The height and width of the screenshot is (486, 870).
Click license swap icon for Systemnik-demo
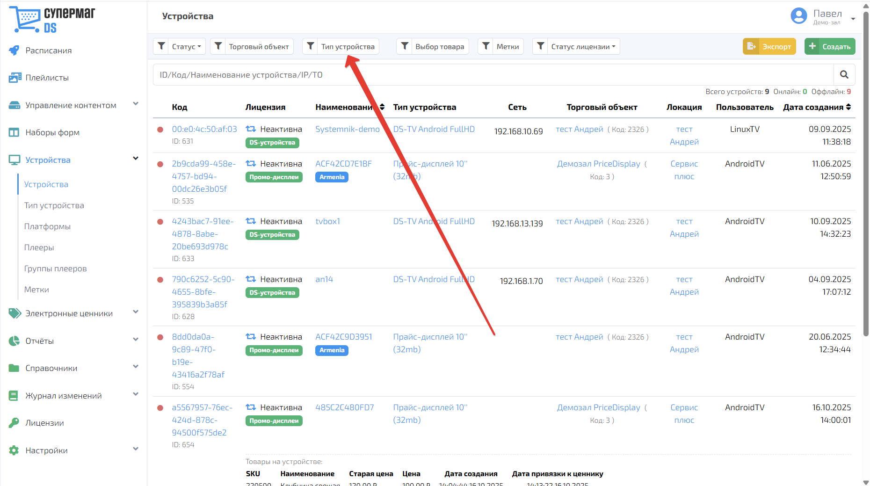(251, 129)
